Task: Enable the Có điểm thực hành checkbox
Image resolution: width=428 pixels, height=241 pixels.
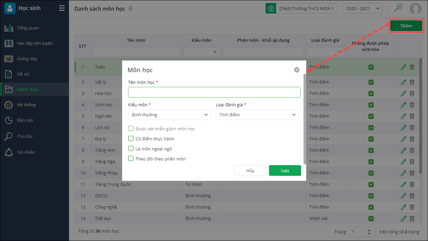Action: pyautogui.click(x=131, y=139)
